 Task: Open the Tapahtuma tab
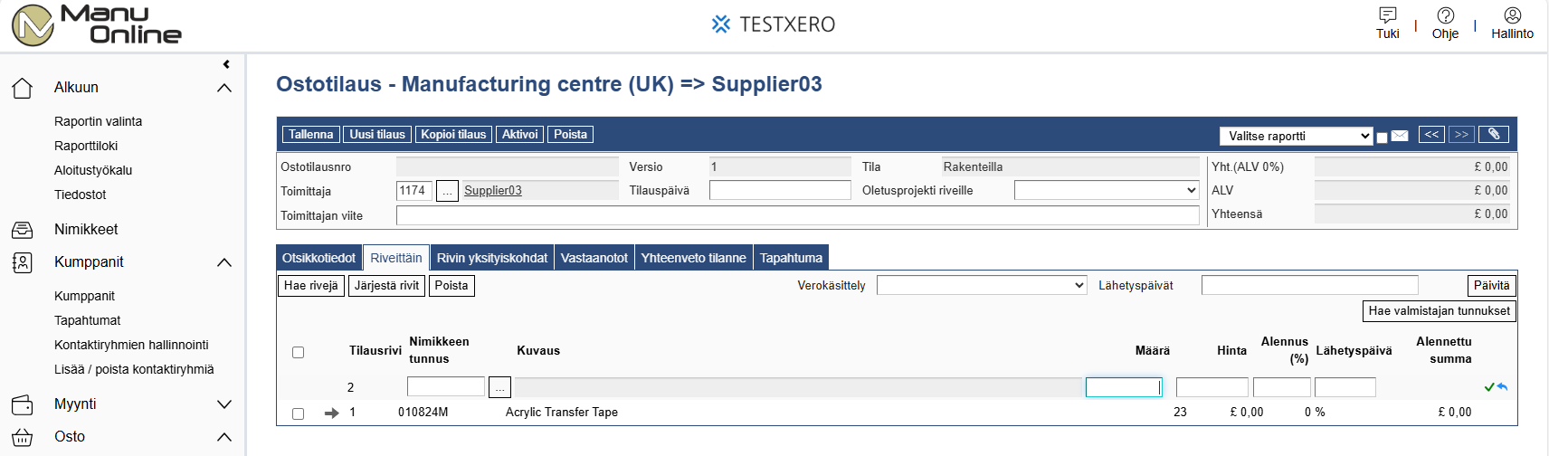792,258
